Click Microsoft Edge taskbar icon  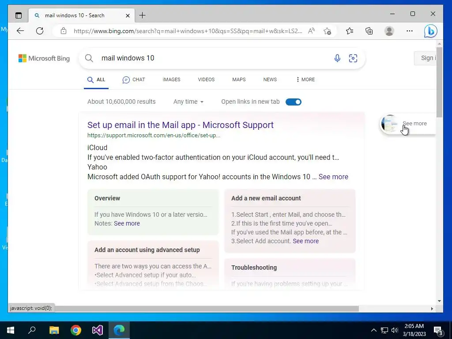(119, 330)
